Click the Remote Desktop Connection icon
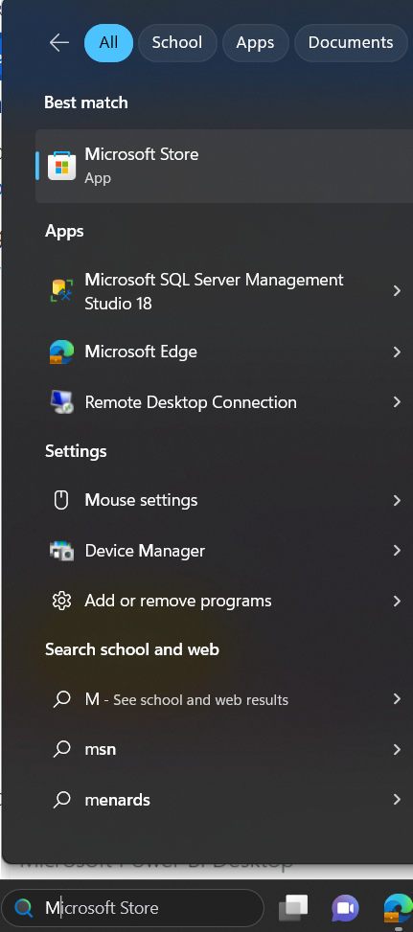 click(61, 402)
